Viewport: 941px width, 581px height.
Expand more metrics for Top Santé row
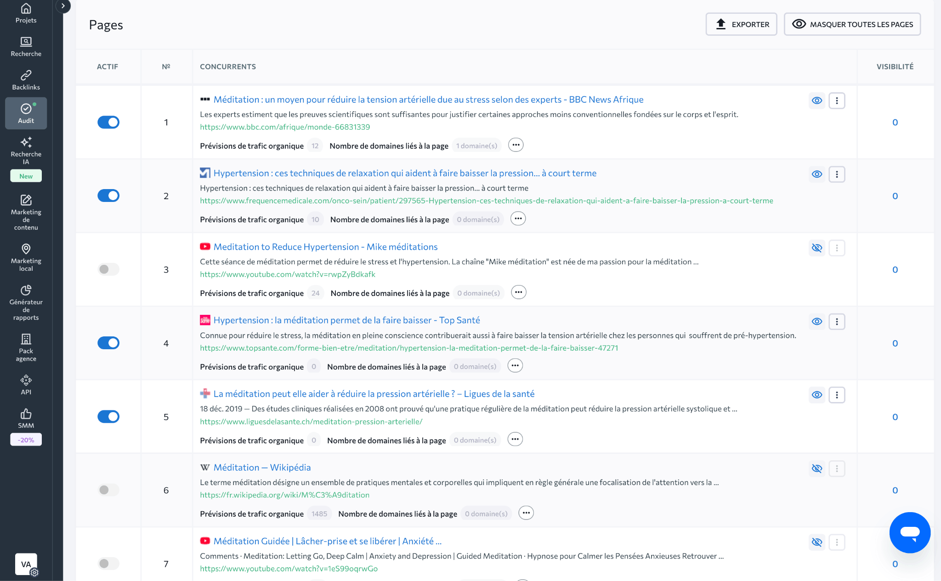coord(515,366)
